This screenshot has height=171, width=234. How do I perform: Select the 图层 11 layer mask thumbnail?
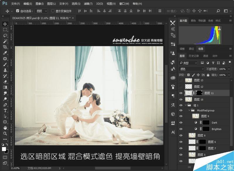click(199, 93)
